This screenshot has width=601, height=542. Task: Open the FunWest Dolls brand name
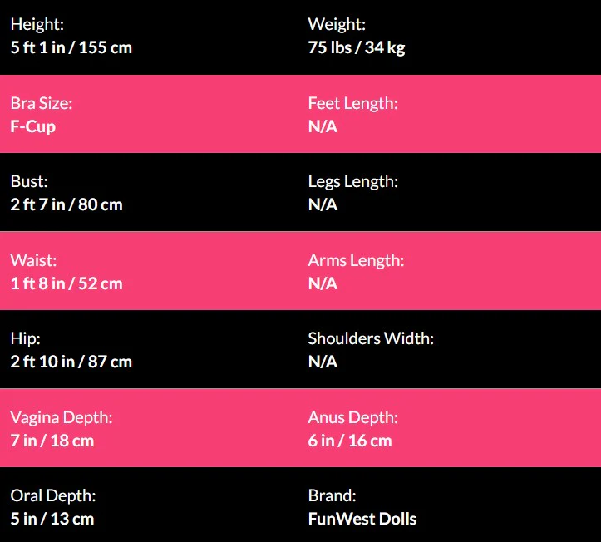click(x=362, y=519)
